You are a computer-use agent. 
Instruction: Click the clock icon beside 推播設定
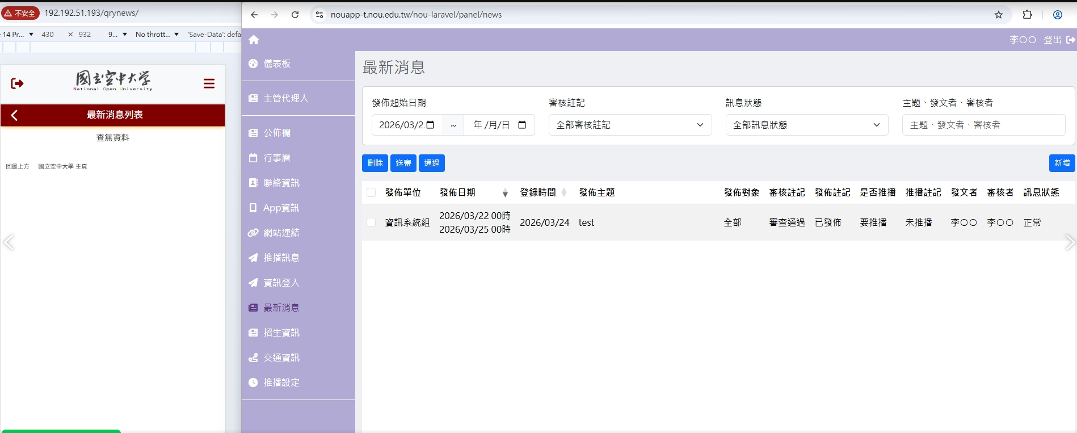[253, 382]
